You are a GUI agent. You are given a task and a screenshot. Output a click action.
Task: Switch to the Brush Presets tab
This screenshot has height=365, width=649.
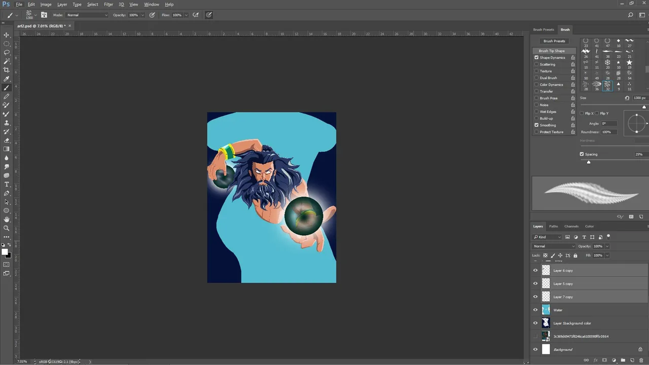coord(544,30)
